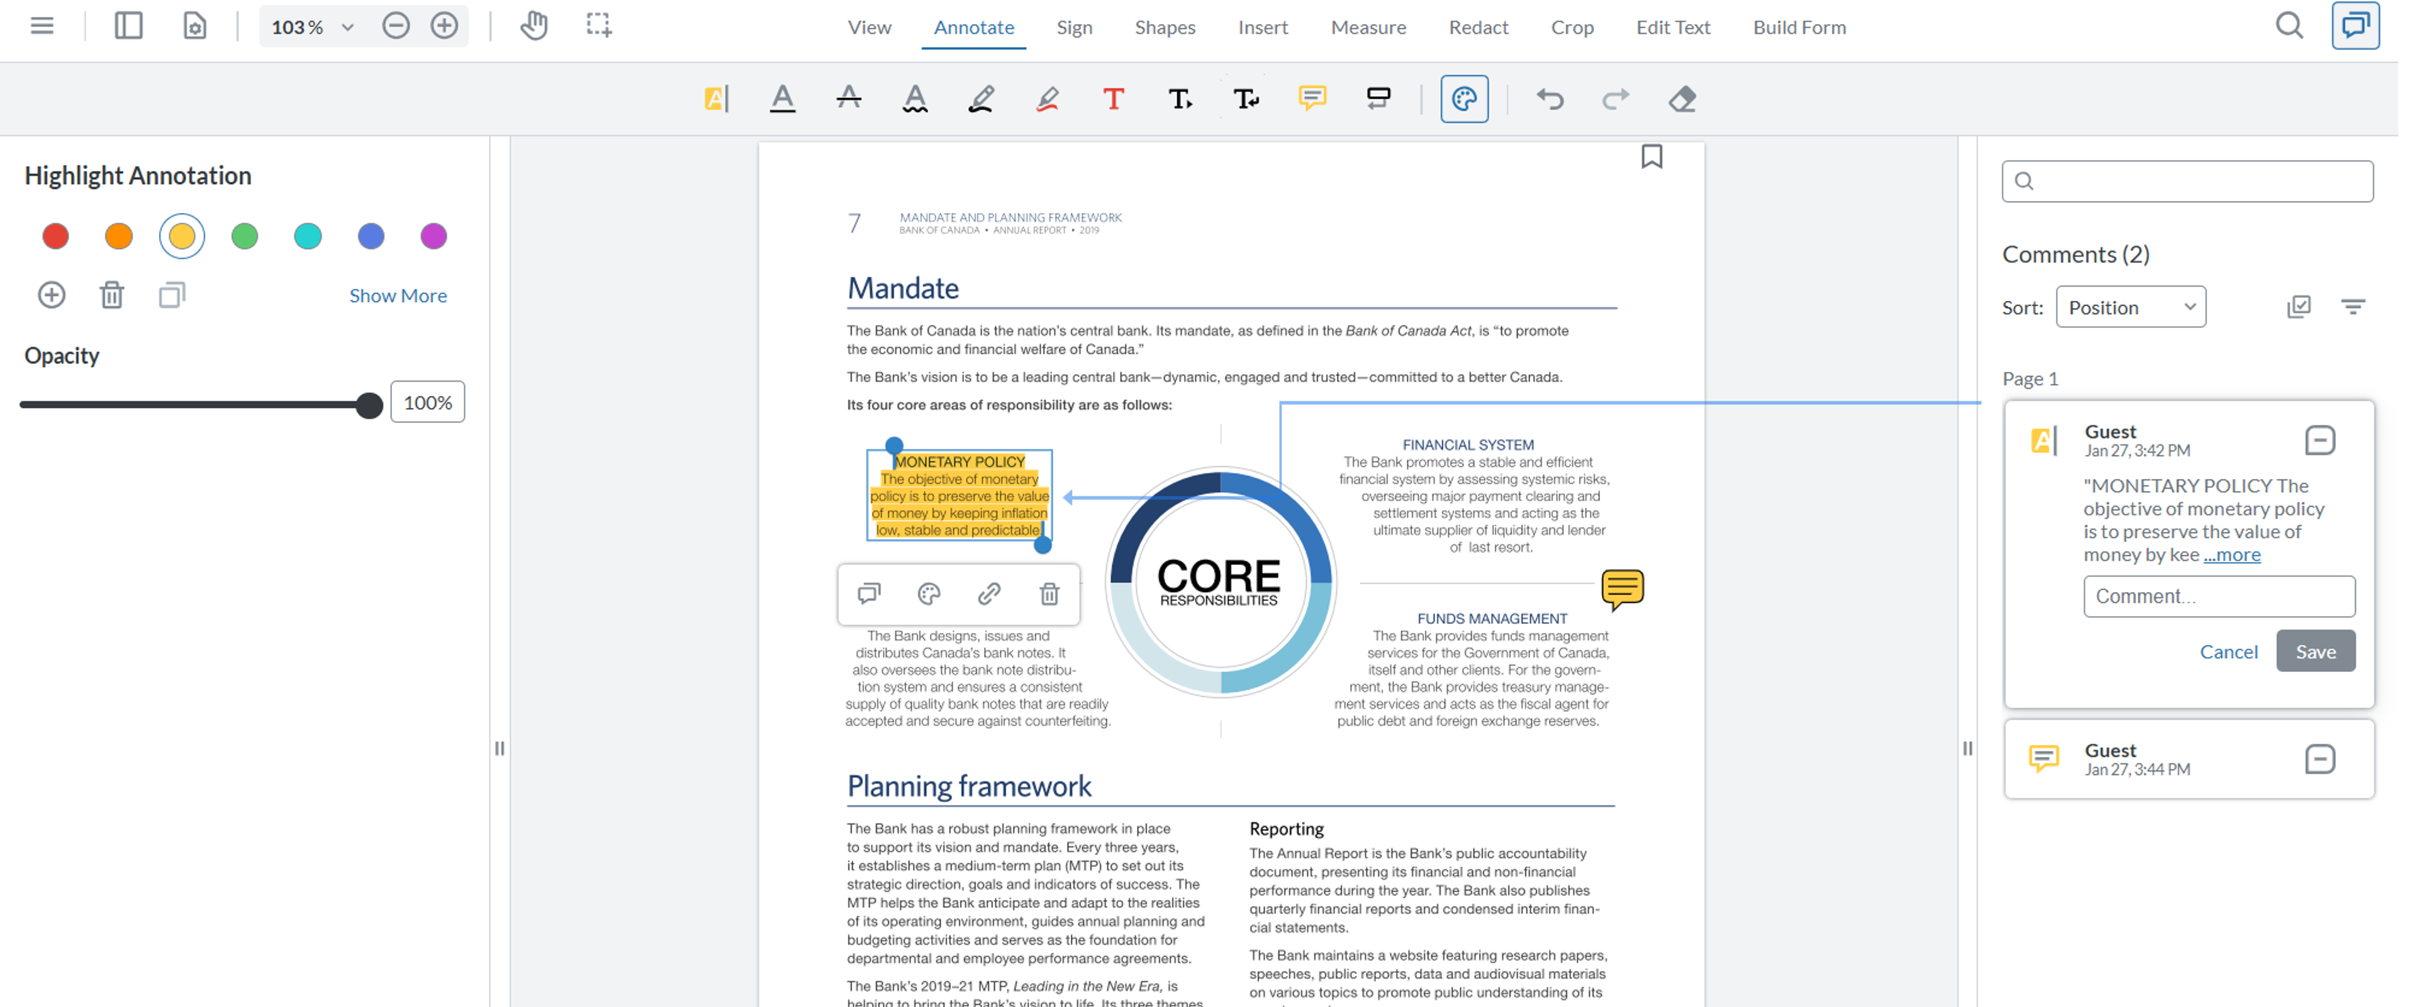Click the Save button
Viewport: 2416px width, 1007px height.
point(2315,651)
